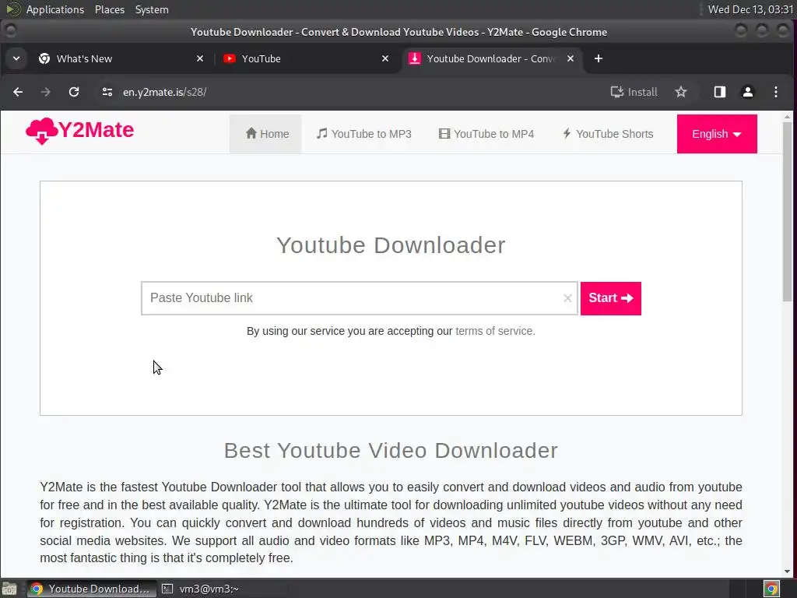The image size is (797, 598).
Task: Click the address bar URL
Action: click(165, 92)
